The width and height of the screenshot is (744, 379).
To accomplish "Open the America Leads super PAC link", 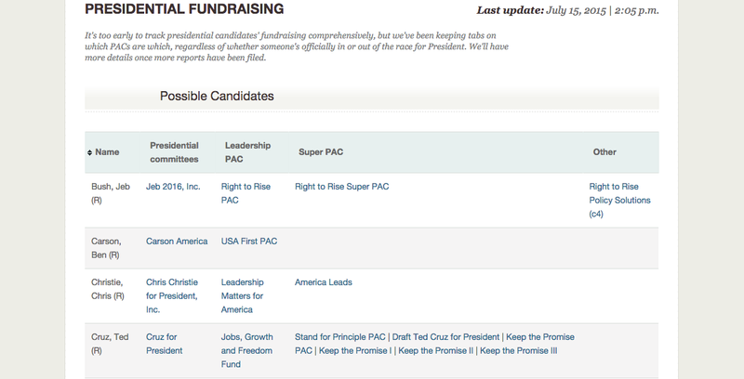I will 324,282.
